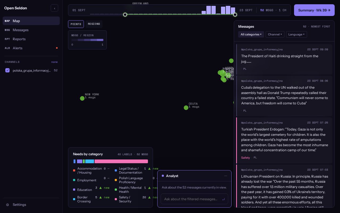Click the pink Safety segment of the needs bar
340x213 pixels.
pos(121,161)
